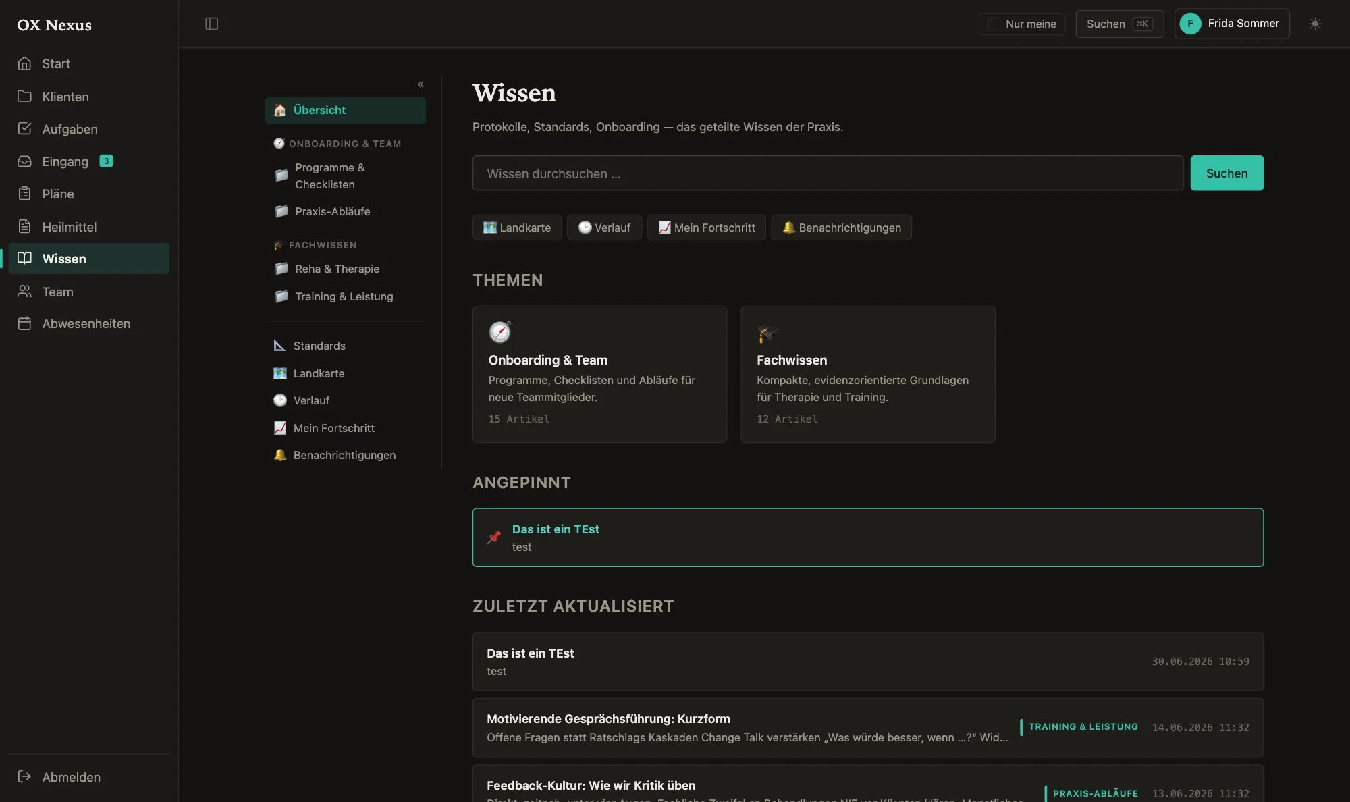
Task: Click the calendar icon beside Abwesenheiten
Action: [x=24, y=323]
